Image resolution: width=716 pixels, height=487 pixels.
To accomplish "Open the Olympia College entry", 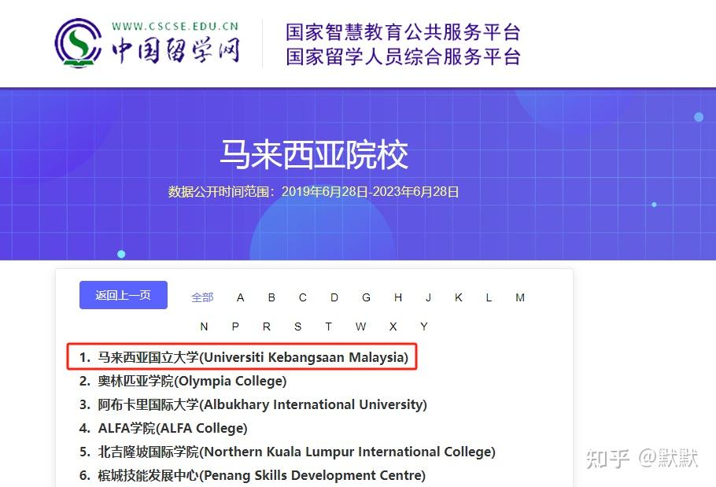I will [x=192, y=381].
